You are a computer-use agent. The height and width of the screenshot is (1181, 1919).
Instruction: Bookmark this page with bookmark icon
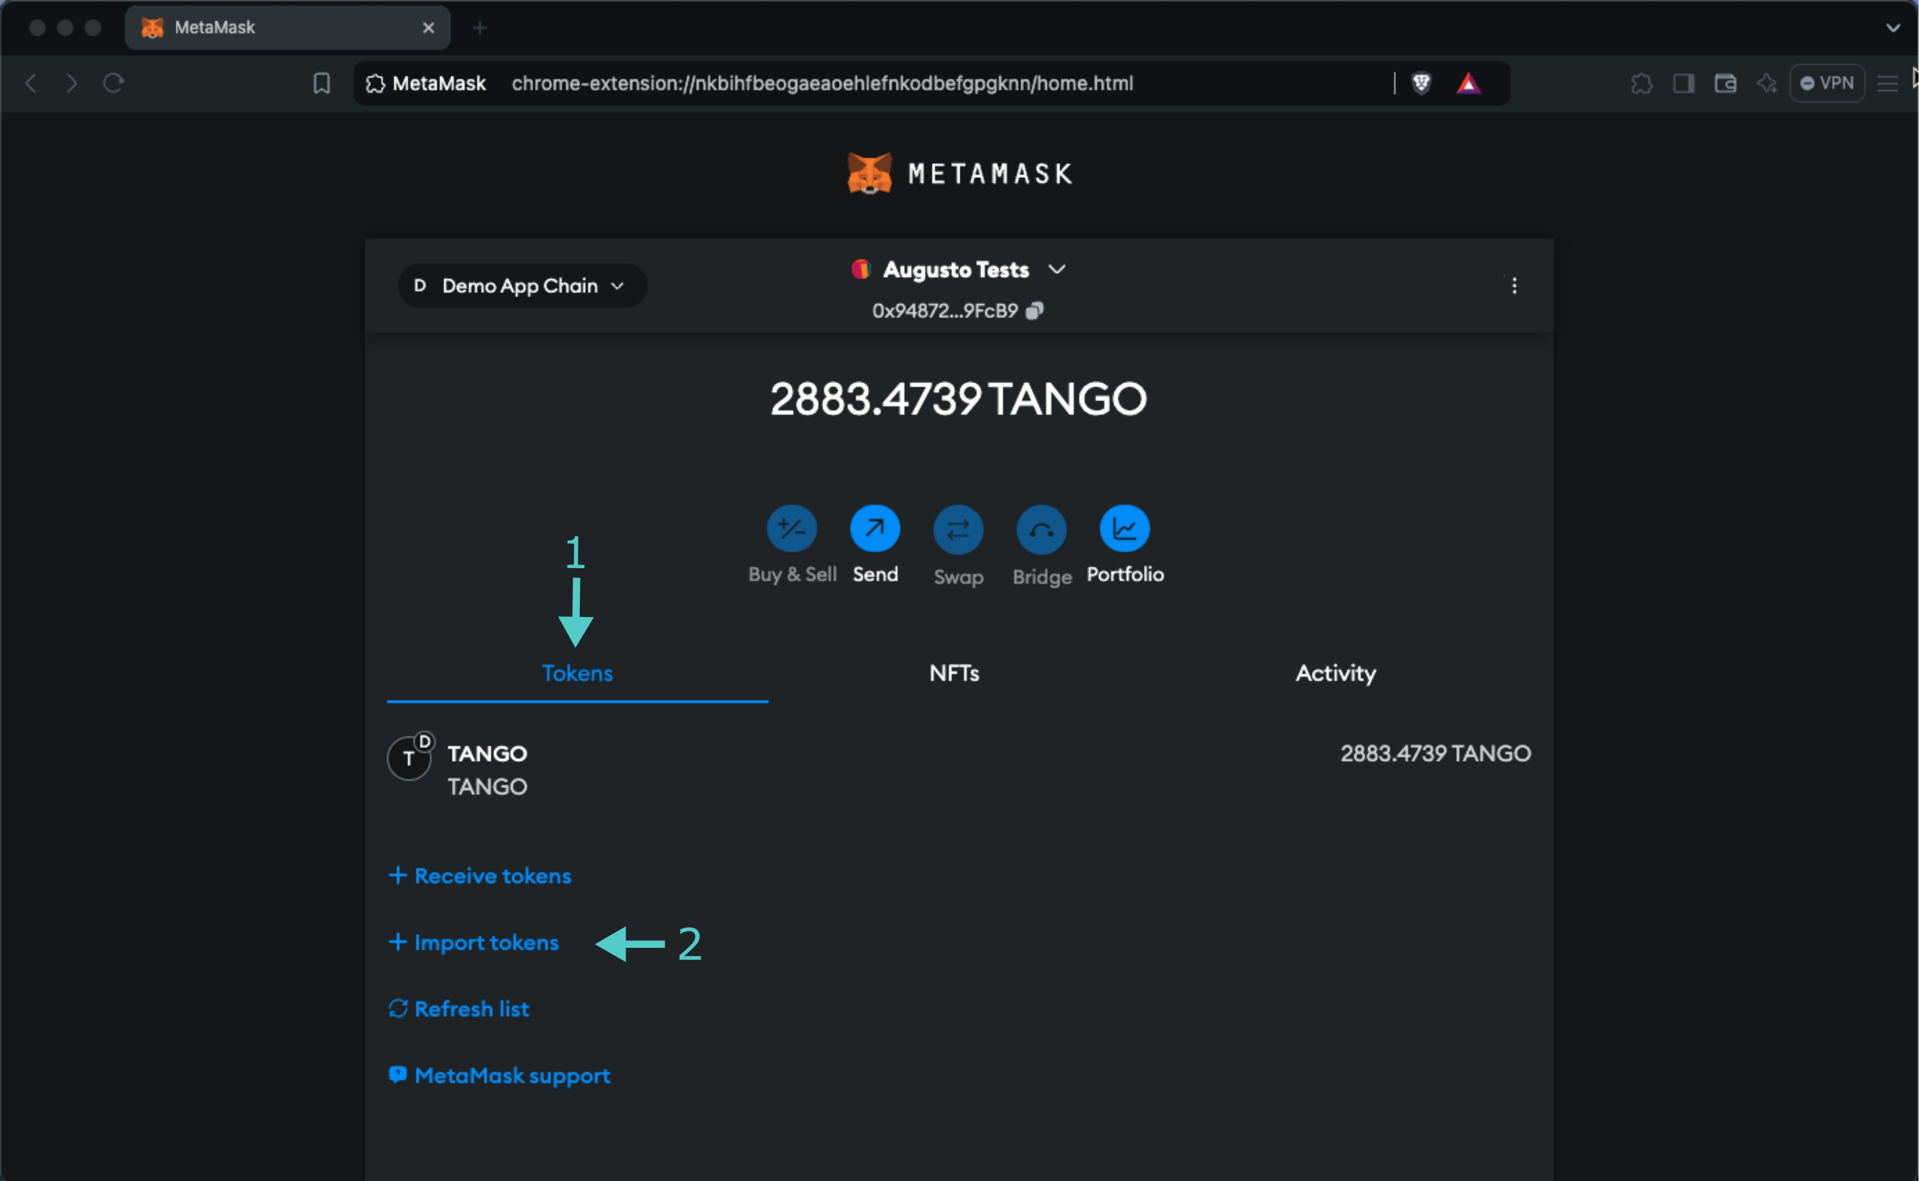tap(322, 84)
